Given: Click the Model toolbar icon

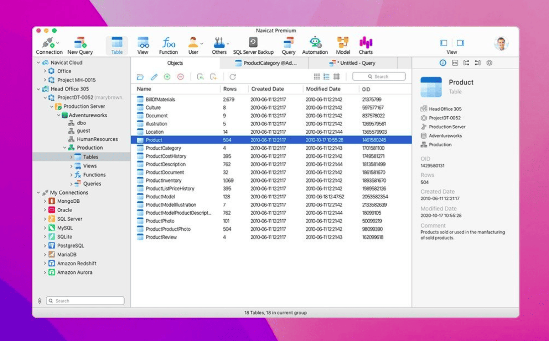Looking at the screenshot, I should click(x=343, y=43).
